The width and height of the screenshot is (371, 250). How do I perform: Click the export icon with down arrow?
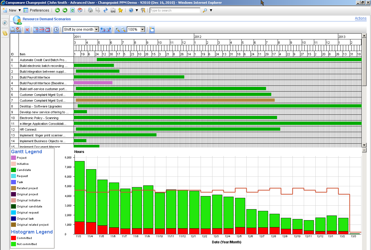click(98, 10)
